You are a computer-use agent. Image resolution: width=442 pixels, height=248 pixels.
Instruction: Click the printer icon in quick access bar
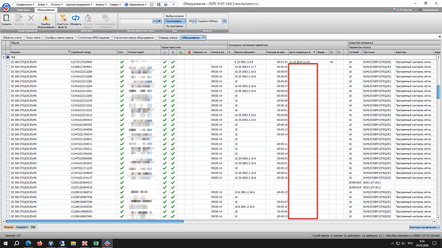pos(166,4)
